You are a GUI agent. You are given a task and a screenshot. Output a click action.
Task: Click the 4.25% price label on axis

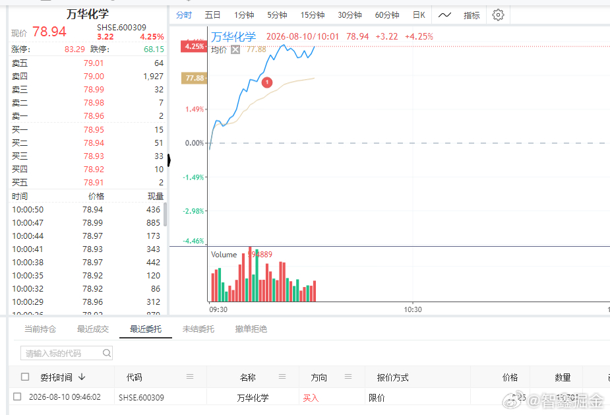[194, 46]
